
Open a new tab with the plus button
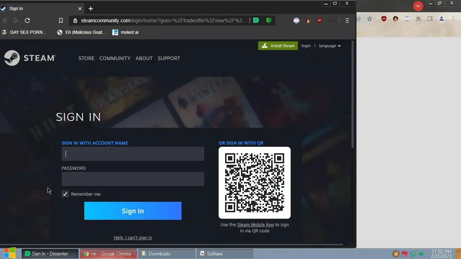pyautogui.click(x=91, y=9)
